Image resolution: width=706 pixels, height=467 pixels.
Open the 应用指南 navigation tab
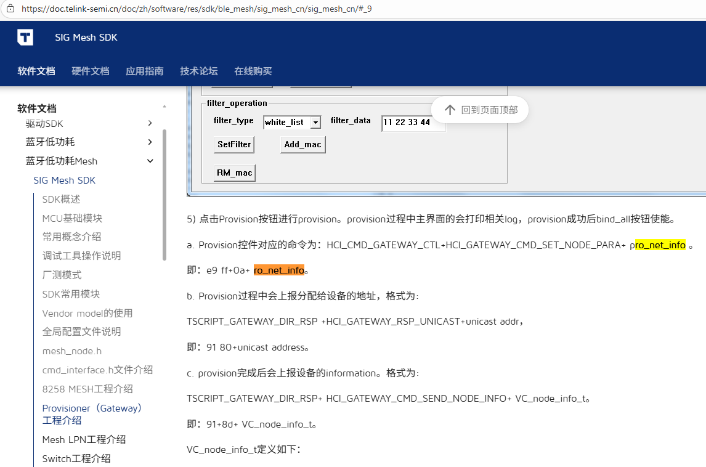click(x=145, y=71)
